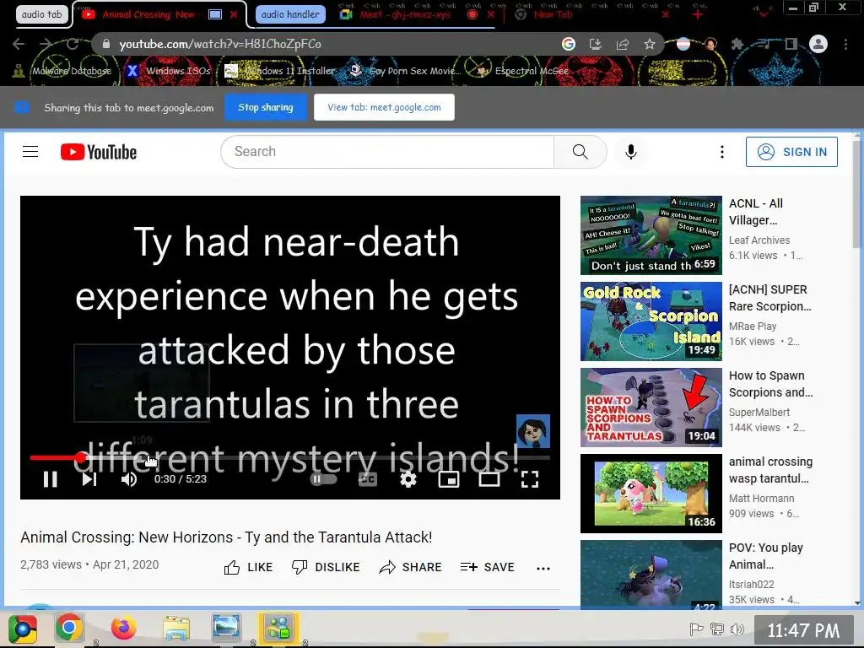Open animal crossing wasp tarantula video title
Screen dimensions: 864x648
tap(770, 470)
